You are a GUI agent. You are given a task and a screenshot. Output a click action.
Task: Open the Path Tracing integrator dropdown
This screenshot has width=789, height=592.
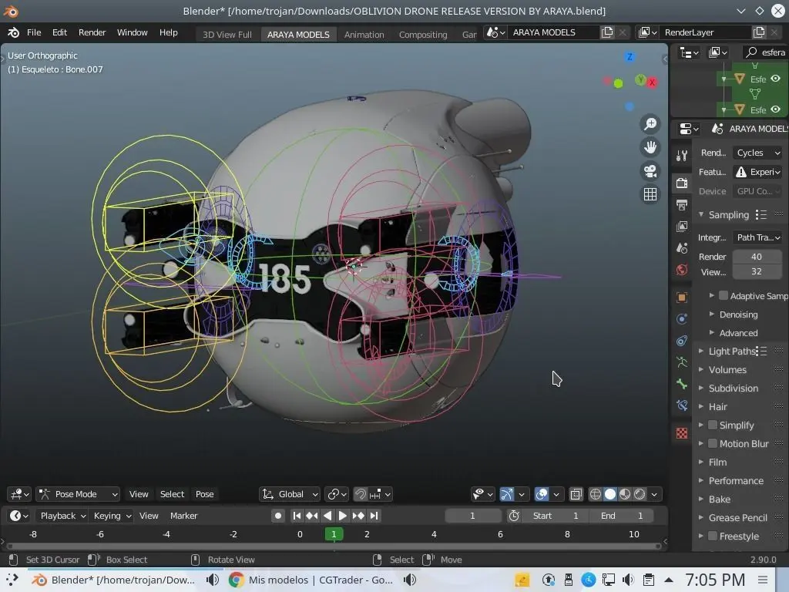tap(757, 237)
